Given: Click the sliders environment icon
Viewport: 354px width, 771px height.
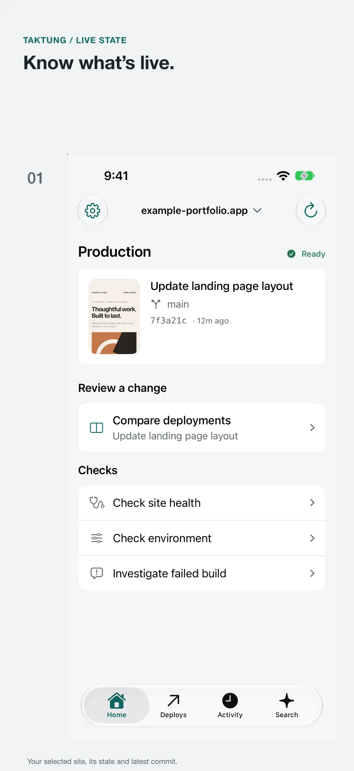Looking at the screenshot, I should pyautogui.click(x=96, y=538).
